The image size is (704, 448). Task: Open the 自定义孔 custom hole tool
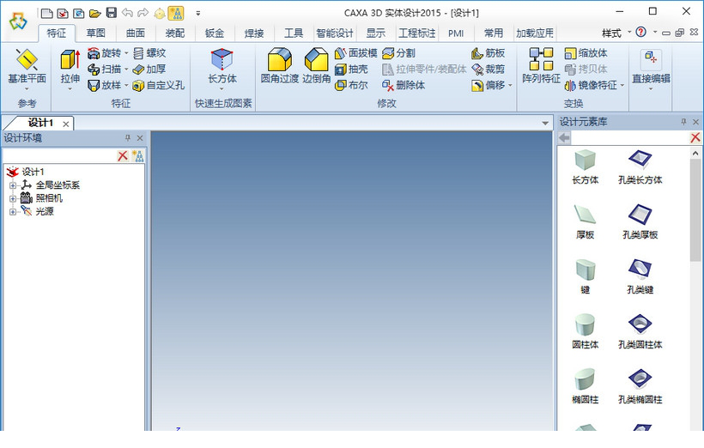click(159, 85)
